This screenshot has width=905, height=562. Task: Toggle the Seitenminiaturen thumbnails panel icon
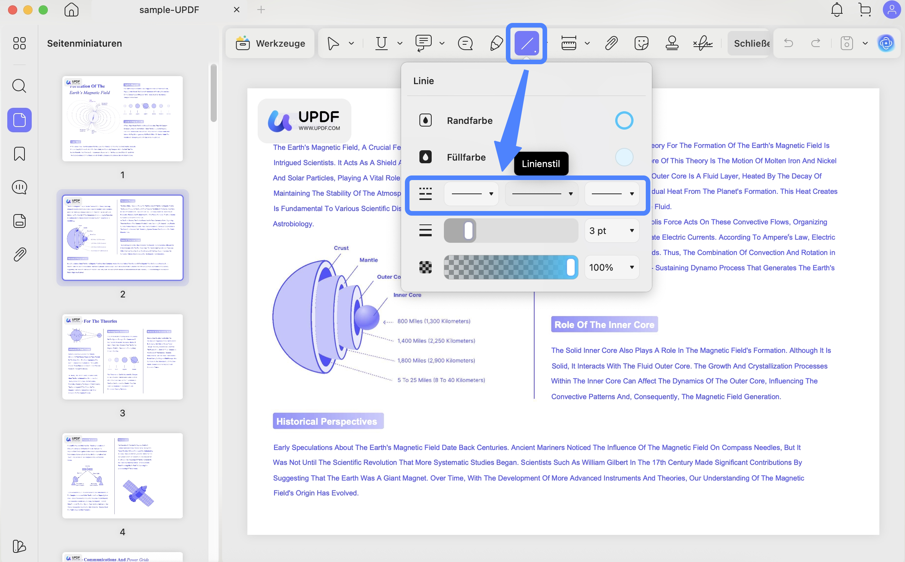(x=19, y=120)
